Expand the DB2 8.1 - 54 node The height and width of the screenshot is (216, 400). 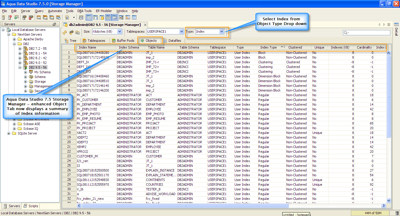20,53
